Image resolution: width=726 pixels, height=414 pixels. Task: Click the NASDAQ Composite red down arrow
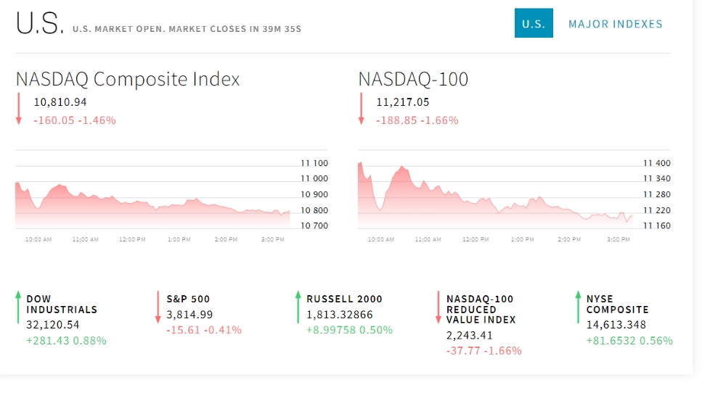click(x=18, y=109)
